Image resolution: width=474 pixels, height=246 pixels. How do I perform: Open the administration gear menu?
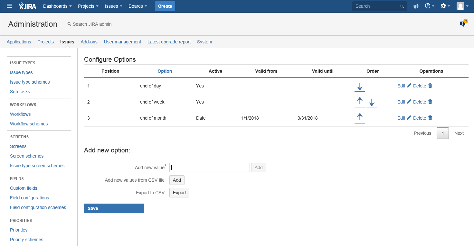coord(445,6)
